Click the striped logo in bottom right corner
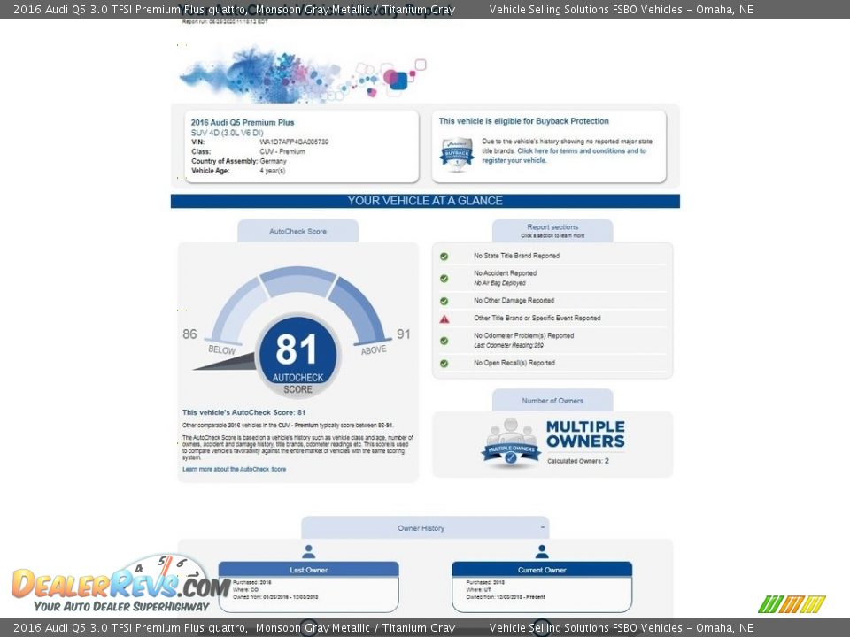 tap(792, 604)
